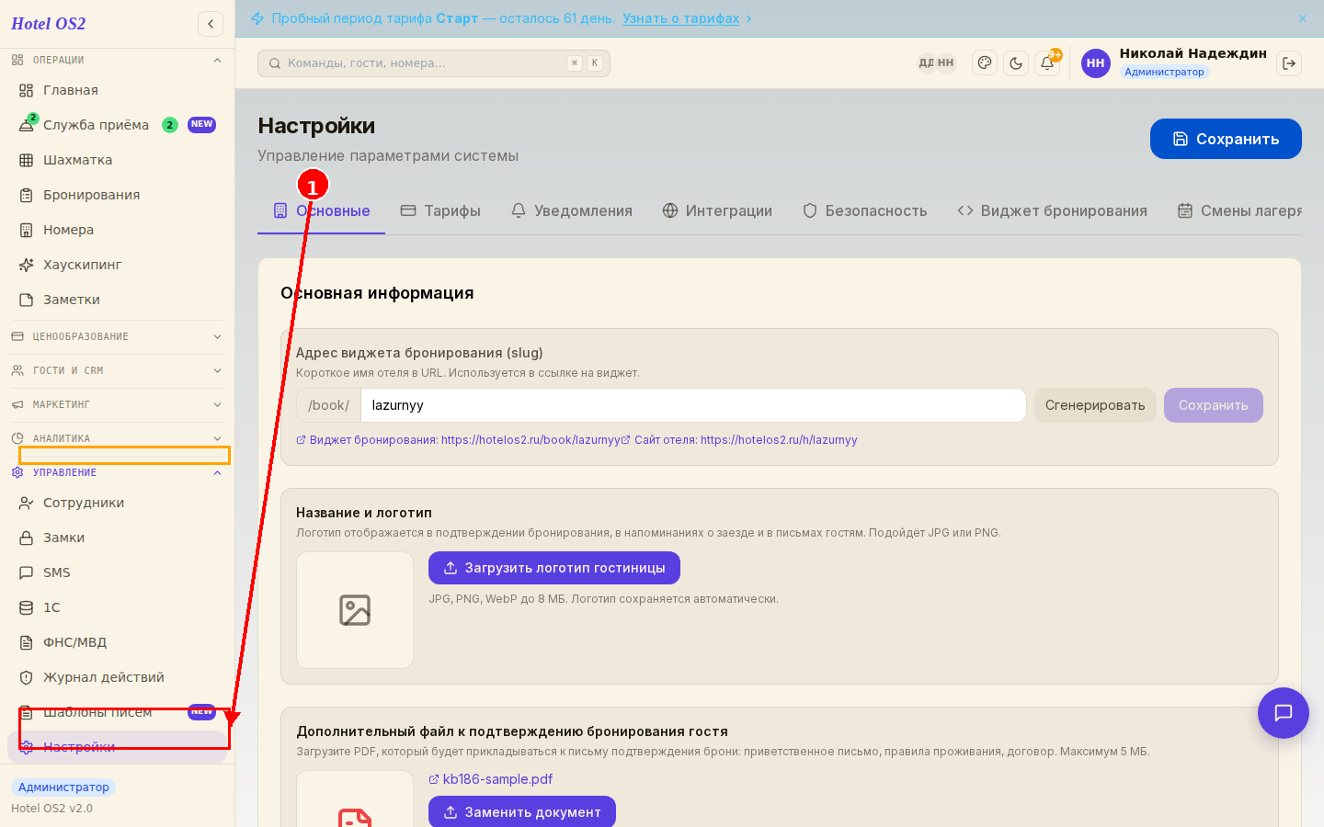Collapse the ОПЕРАЦИИ section
This screenshot has height=827, width=1324.
pyautogui.click(x=117, y=60)
